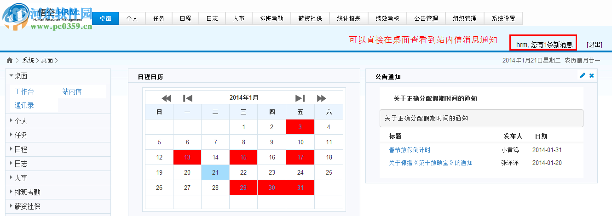Open the 系统设置 top tab
The height and width of the screenshot is (216, 612).
[x=503, y=18]
